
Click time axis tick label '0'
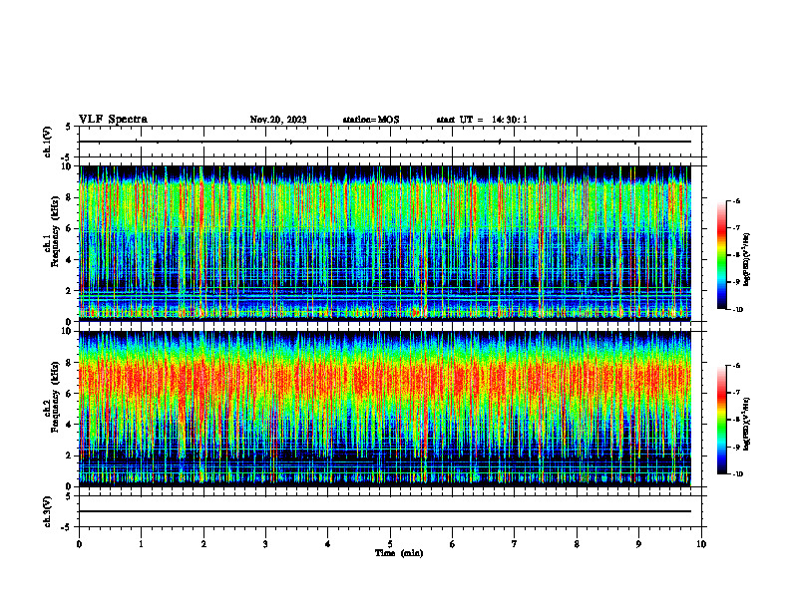pyautogui.click(x=79, y=544)
